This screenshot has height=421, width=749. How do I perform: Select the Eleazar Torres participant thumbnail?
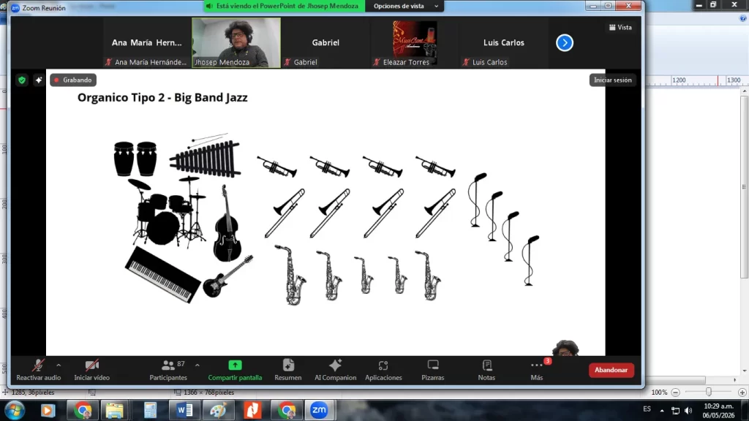(415, 42)
